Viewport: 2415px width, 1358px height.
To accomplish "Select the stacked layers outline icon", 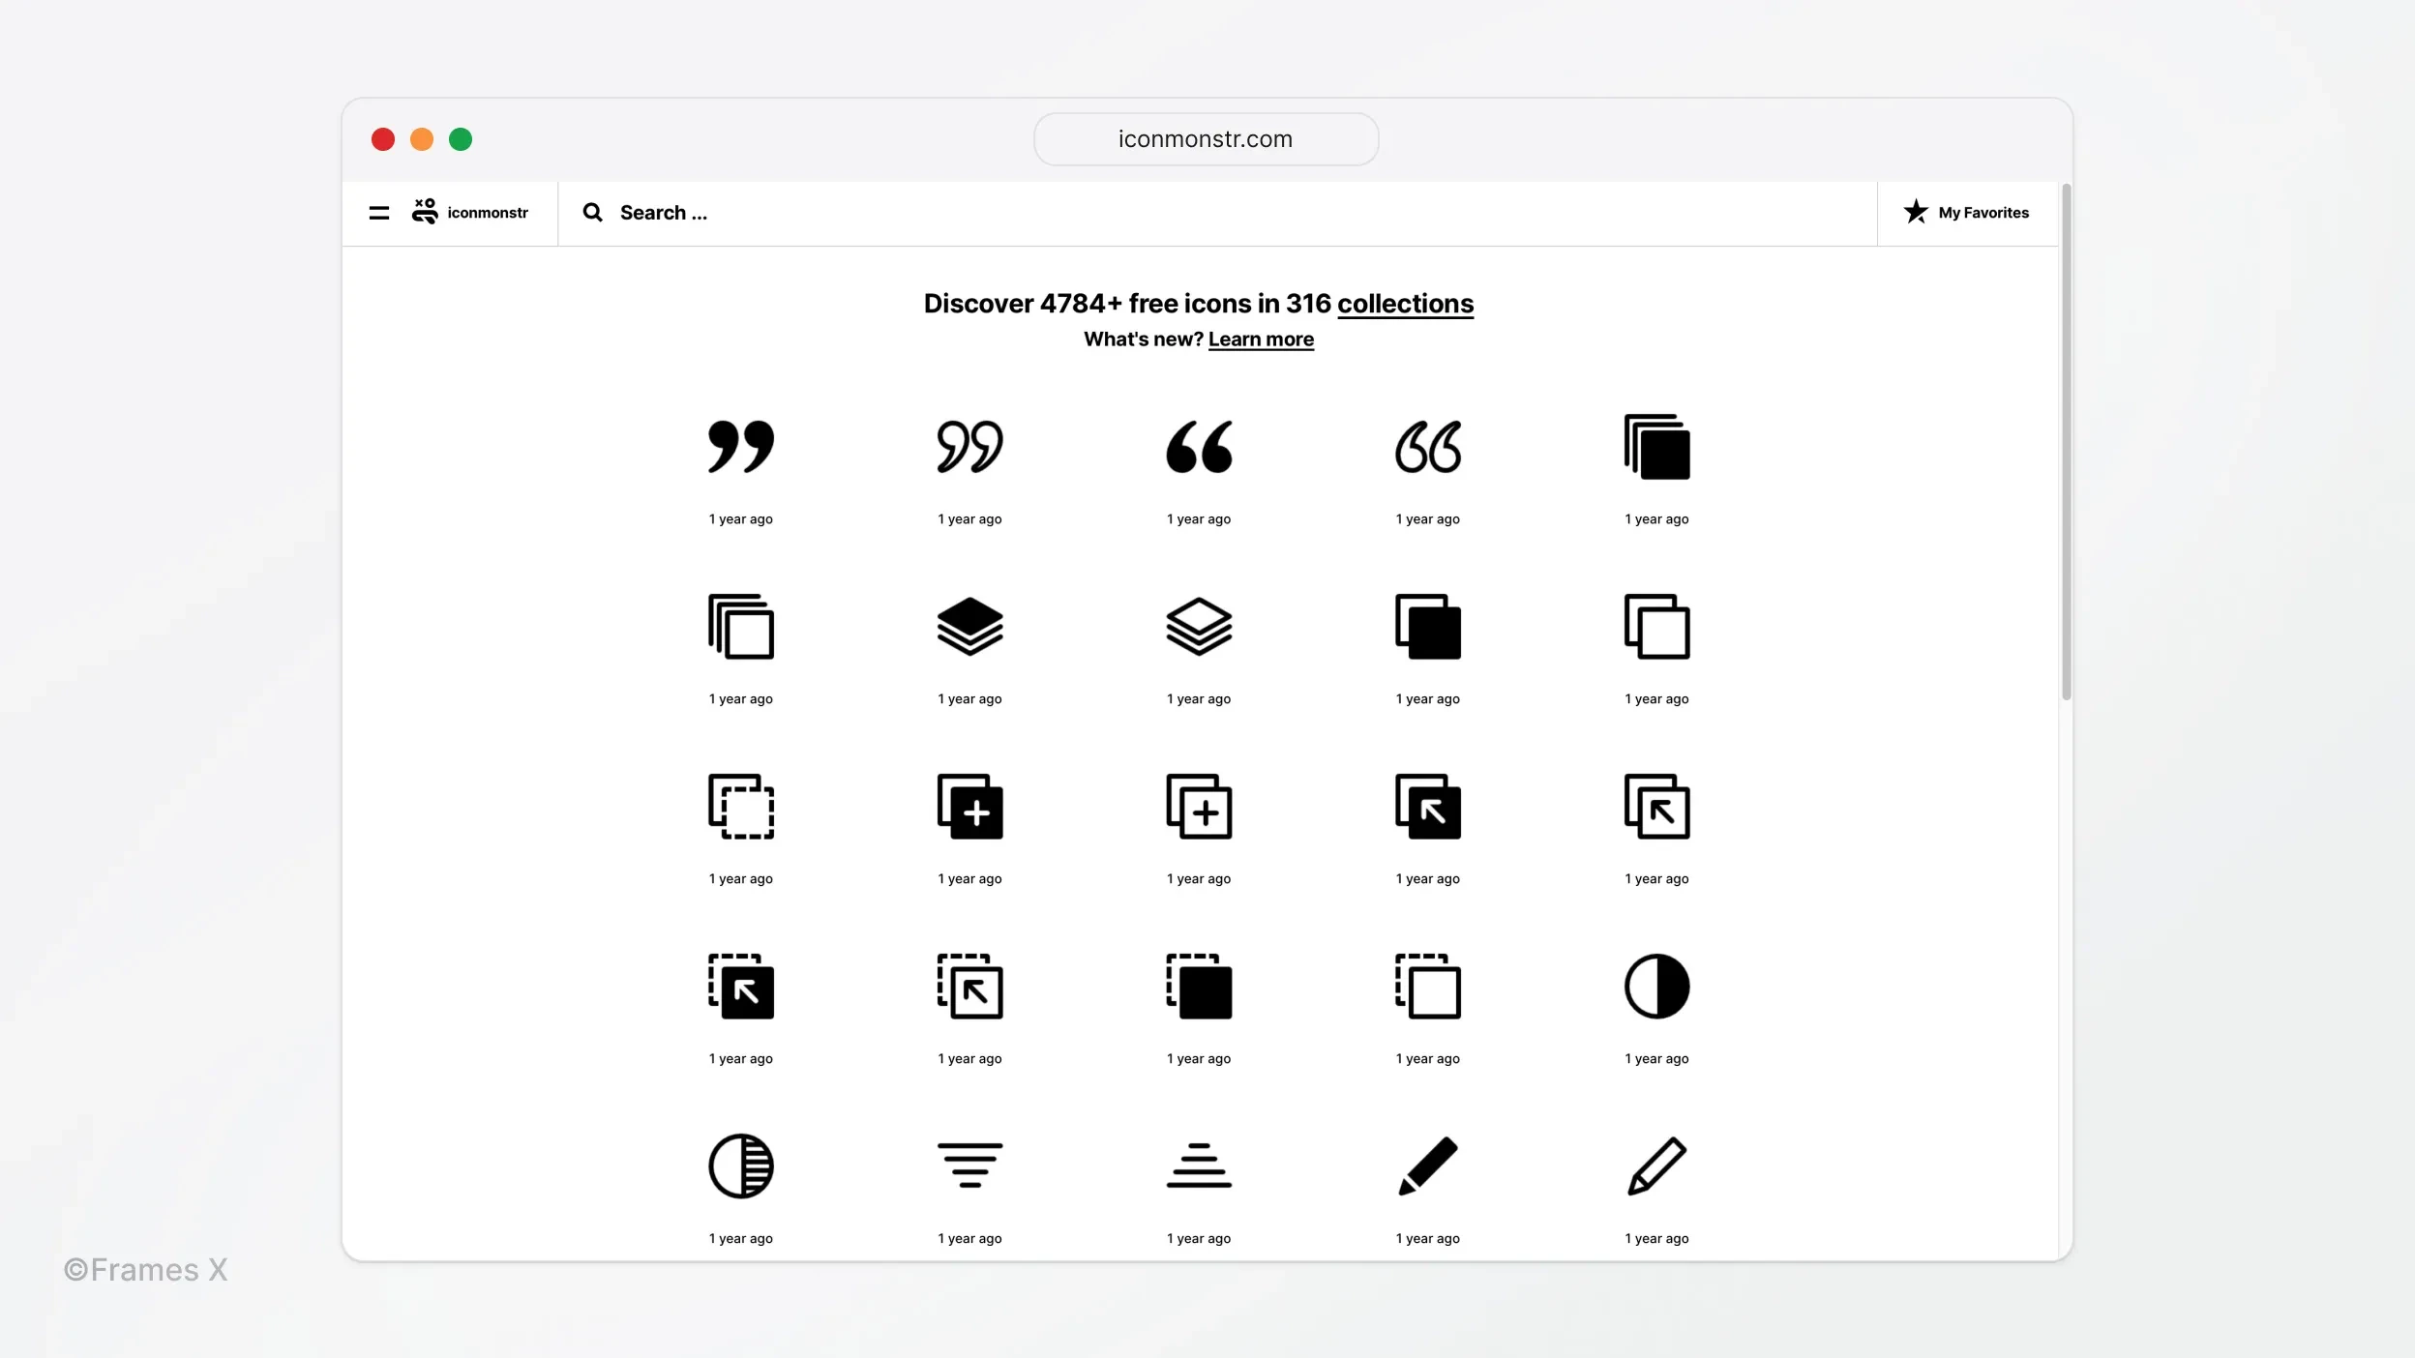I will [x=1199, y=625].
